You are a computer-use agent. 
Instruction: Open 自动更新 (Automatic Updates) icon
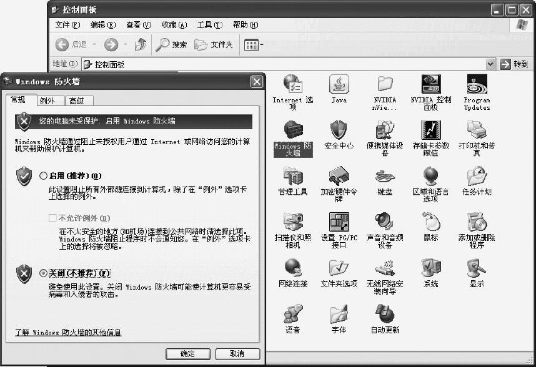pos(385,315)
